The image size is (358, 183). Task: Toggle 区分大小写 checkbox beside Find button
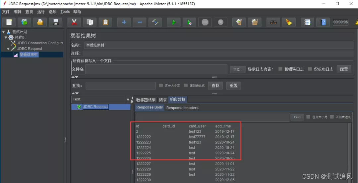click(x=309, y=117)
